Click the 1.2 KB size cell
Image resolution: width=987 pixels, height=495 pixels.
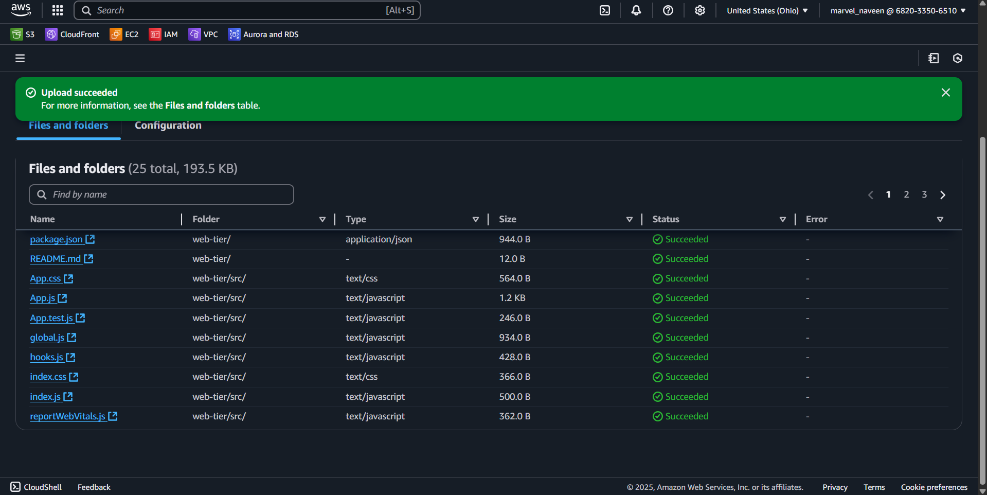pyautogui.click(x=512, y=298)
